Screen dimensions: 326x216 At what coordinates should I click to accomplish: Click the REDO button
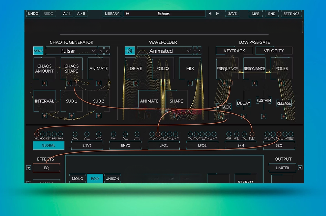pos(49,13)
